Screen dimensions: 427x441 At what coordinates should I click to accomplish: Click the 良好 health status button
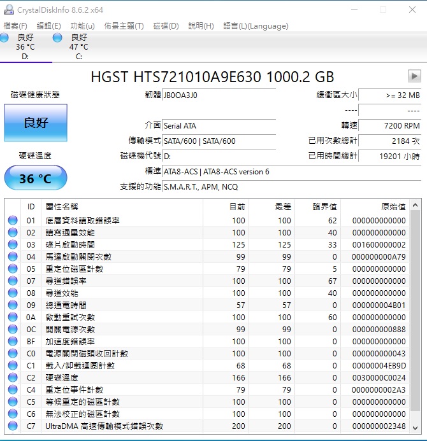click(36, 123)
